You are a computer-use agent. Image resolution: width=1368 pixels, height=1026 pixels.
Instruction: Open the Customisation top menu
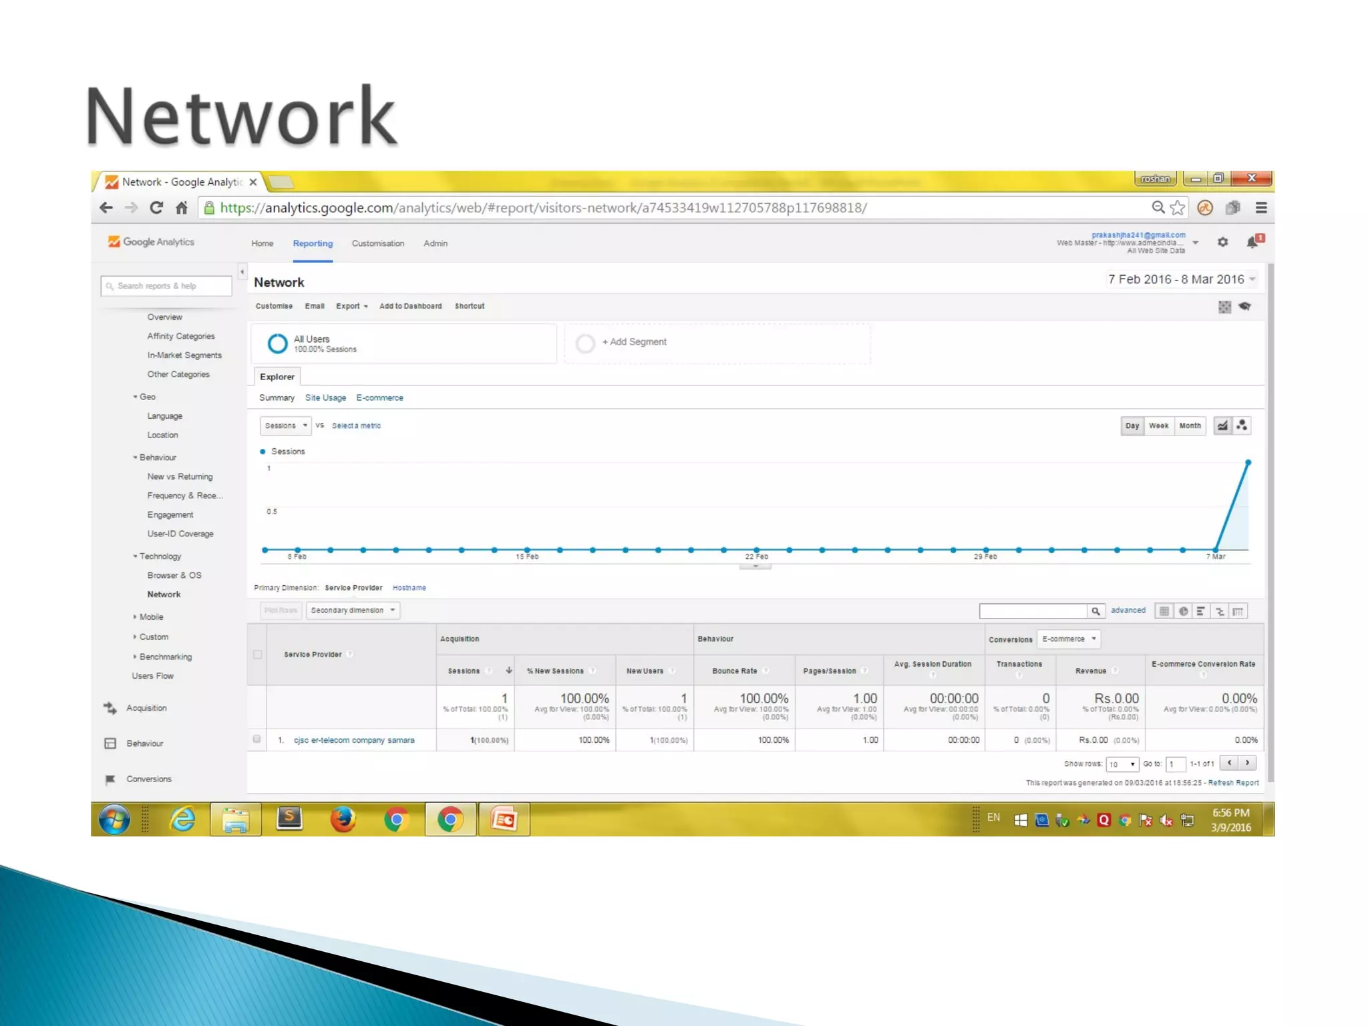(377, 243)
